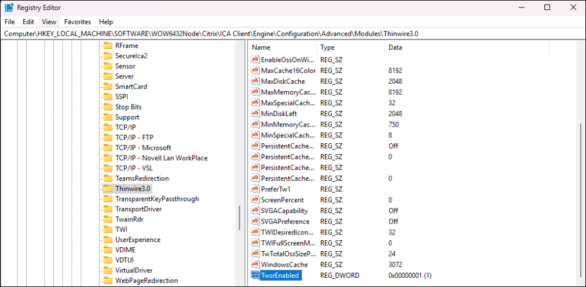This screenshot has width=586, height=287.
Task: Select the TCP/IP - VSL key
Action: pos(134,168)
